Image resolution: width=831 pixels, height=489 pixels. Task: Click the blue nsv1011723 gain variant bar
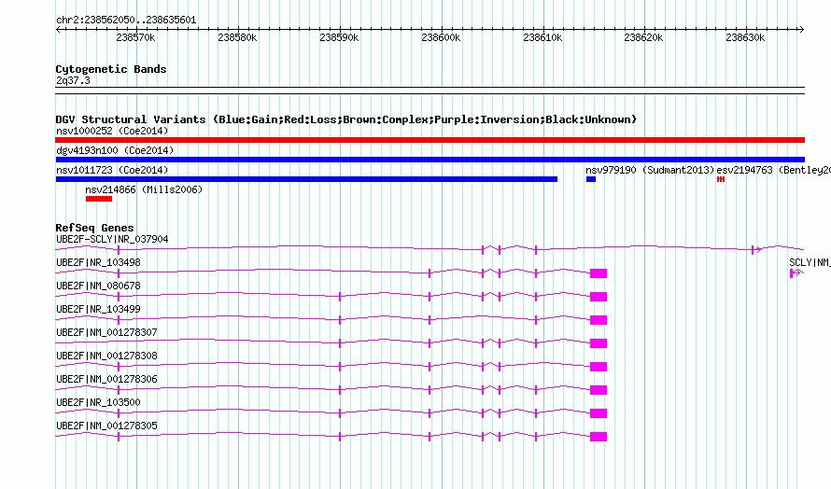click(x=306, y=179)
